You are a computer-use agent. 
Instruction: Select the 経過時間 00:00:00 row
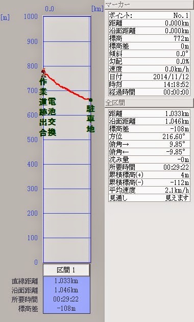click(x=149, y=92)
